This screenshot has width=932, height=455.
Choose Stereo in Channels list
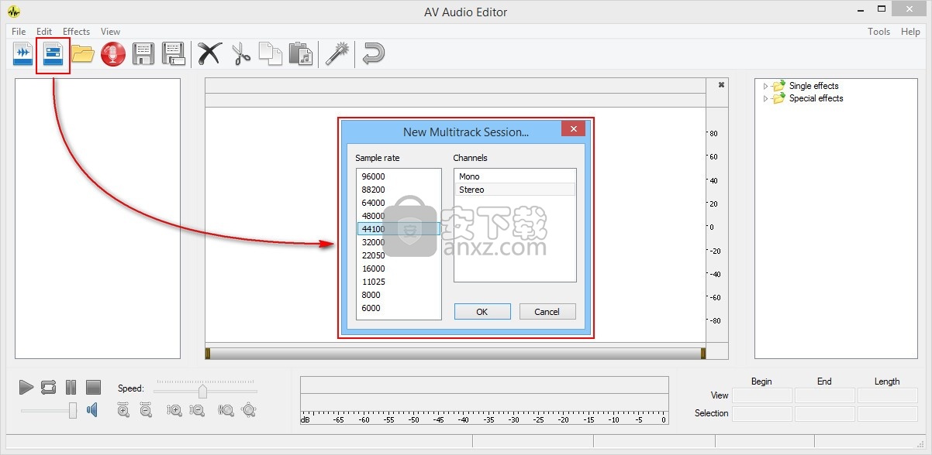(515, 190)
